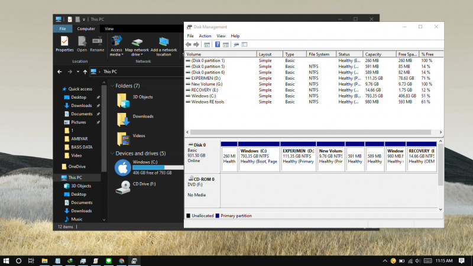Click the Disk 0 label panel
The width and height of the screenshot is (473, 266).
click(202, 156)
